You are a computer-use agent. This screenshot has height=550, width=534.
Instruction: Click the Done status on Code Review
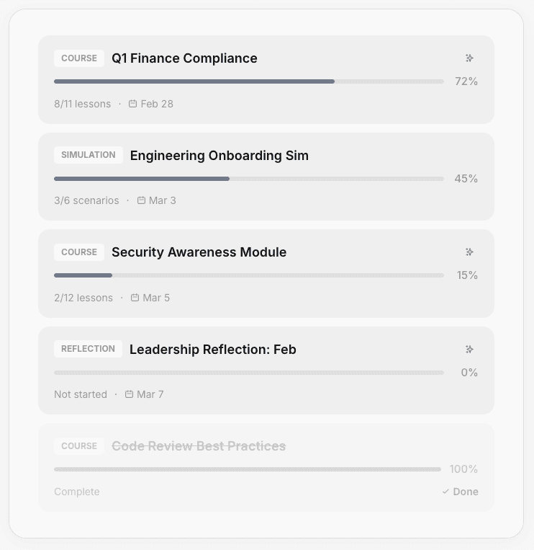pyautogui.click(x=465, y=492)
